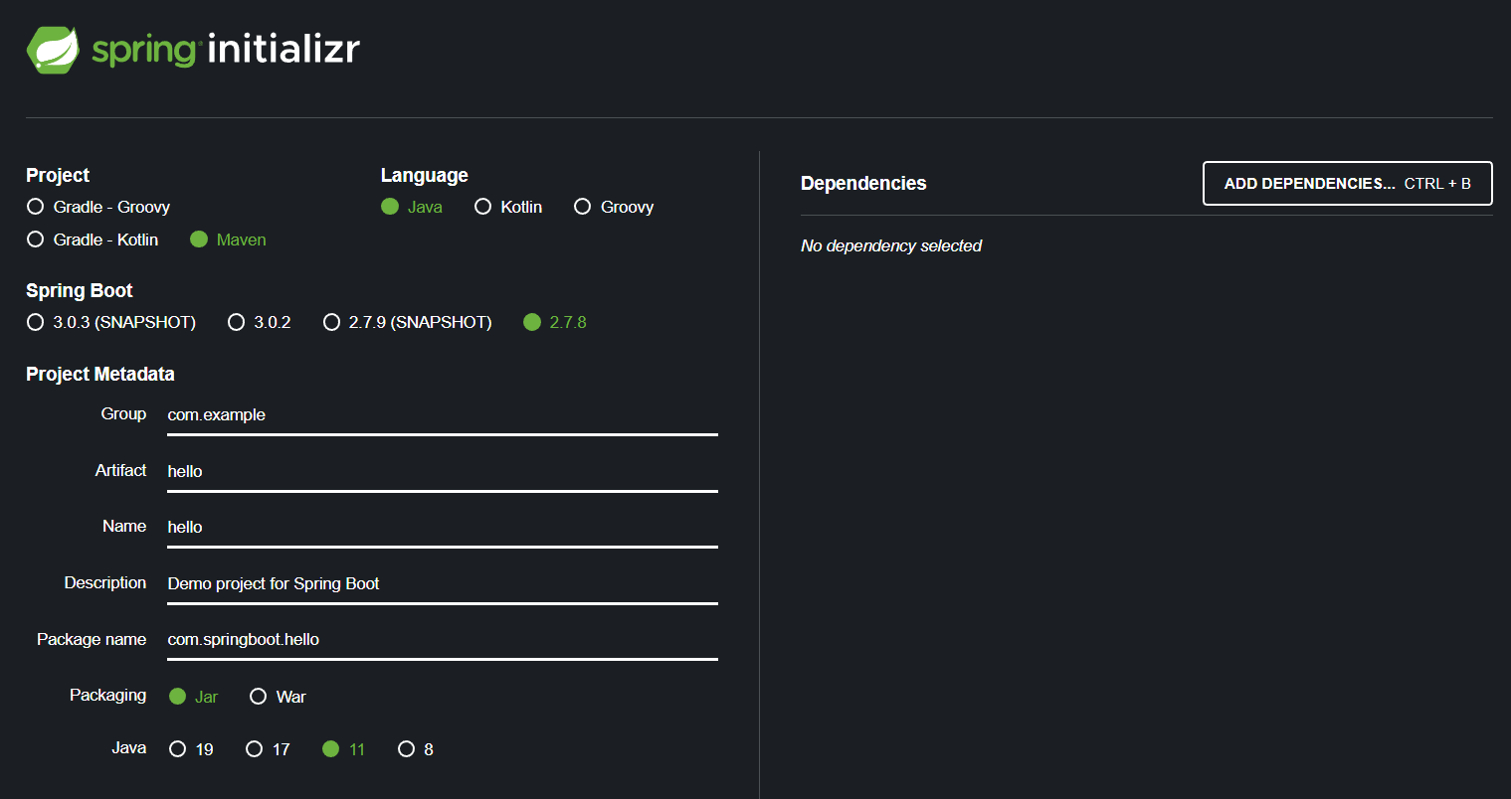Select Spring Boot version 3.0.2
Screen dimensions: 1511x799
[260, 322]
